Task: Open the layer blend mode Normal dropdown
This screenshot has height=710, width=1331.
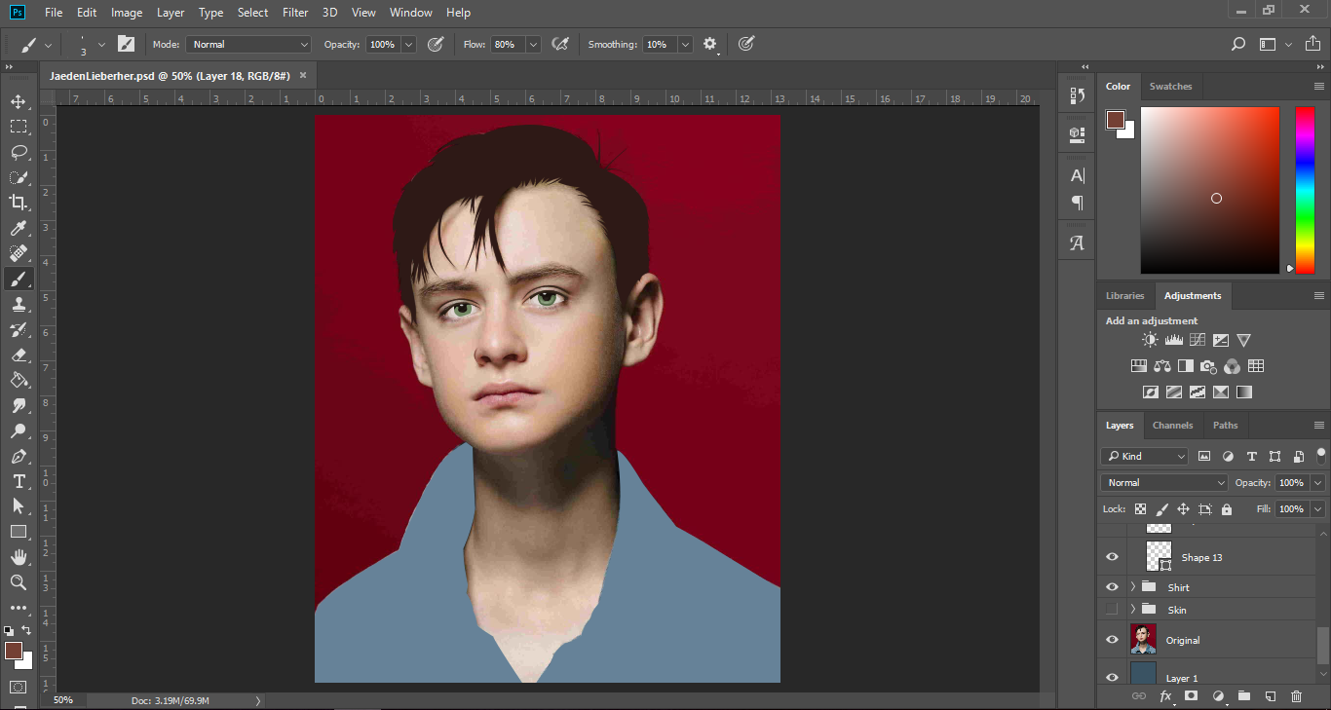Action: [1165, 482]
